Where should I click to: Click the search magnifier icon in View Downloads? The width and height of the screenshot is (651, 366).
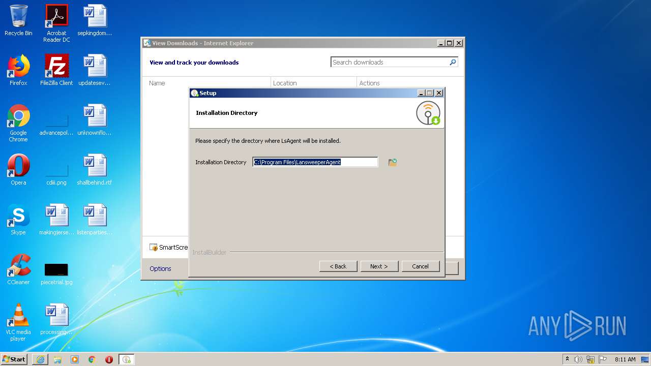(x=453, y=62)
